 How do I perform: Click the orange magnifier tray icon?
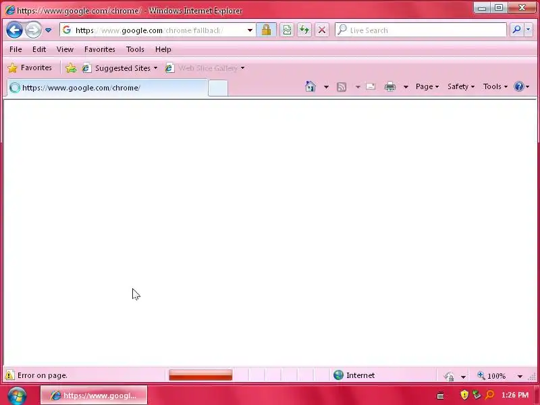(489, 395)
